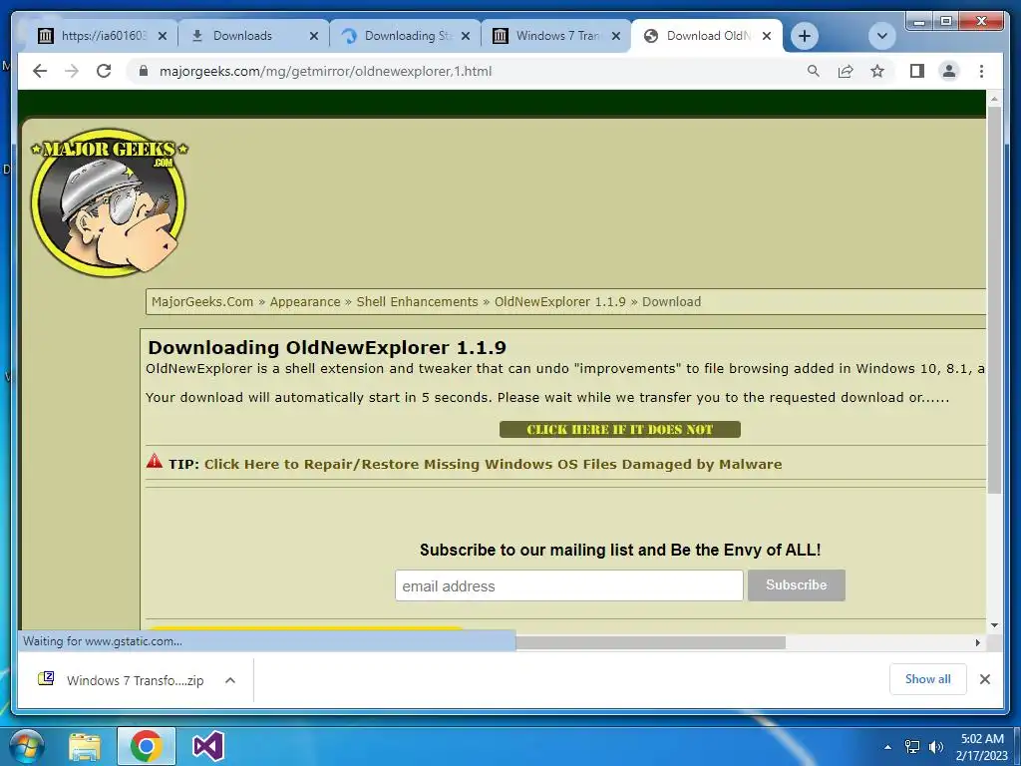
Task: Select the 'Downloading OldNewExplorer 1.1.9' heading
Action: coord(327,347)
